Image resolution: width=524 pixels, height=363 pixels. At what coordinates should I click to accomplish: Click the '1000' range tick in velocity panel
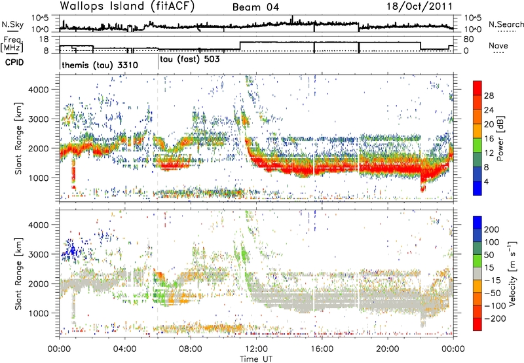[38, 313]
